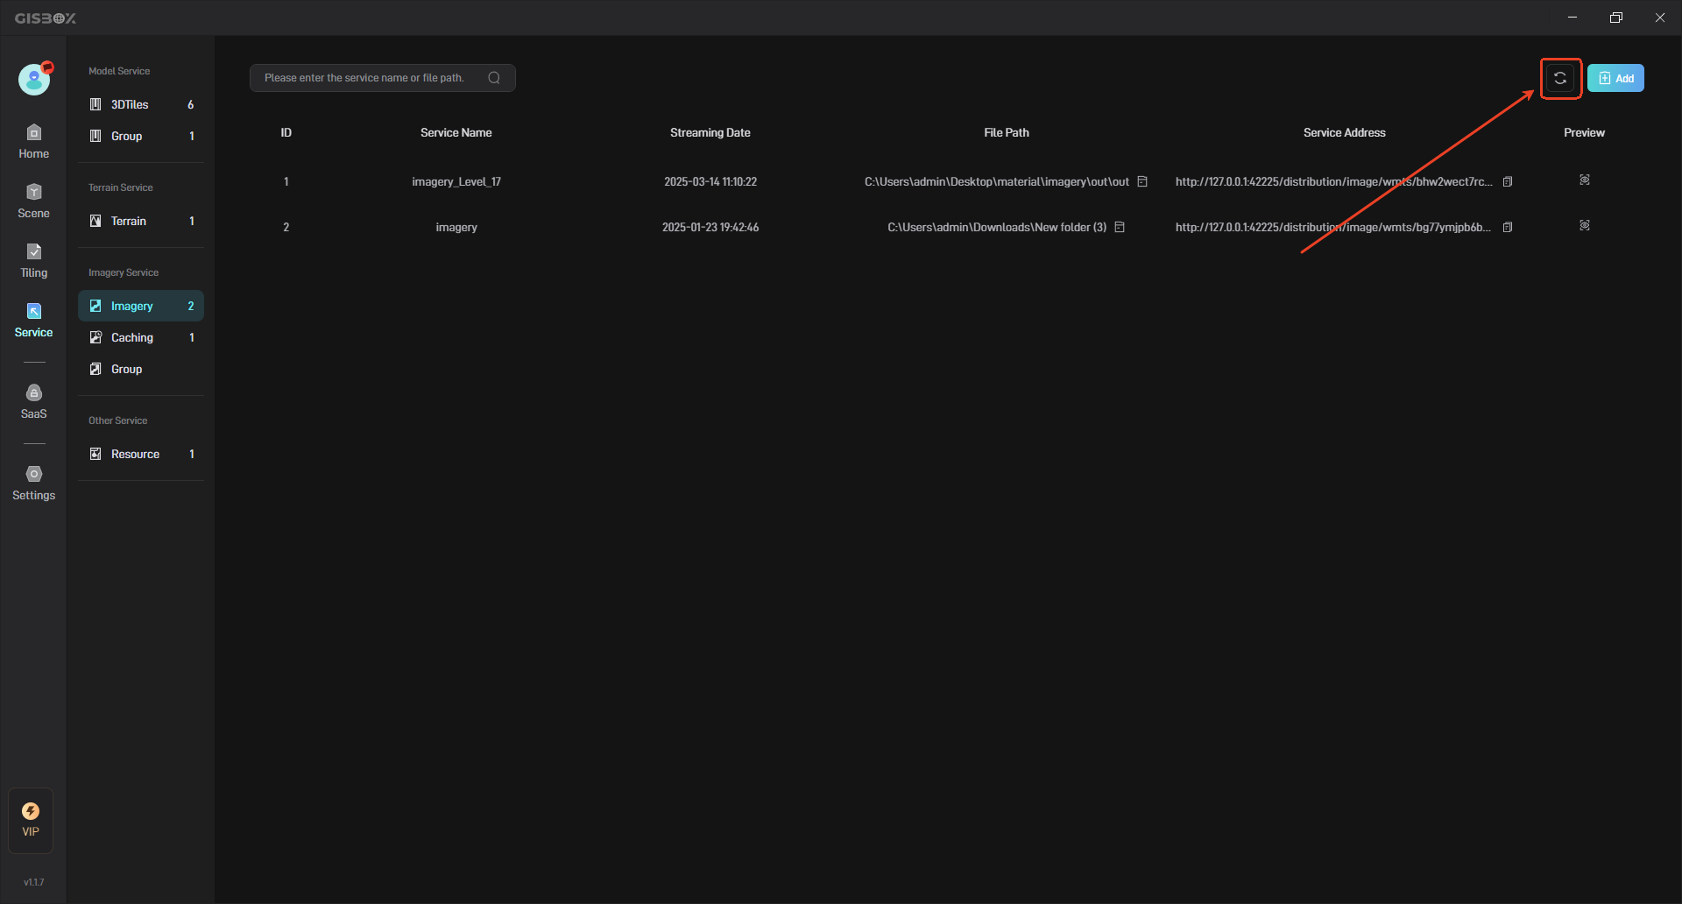Viewport: 1682px width, 904px height.
Task: Click the Terrain sidebar icon
Action: 95,221
